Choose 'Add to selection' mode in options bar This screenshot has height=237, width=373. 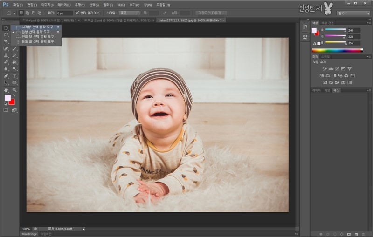point(28,13)
